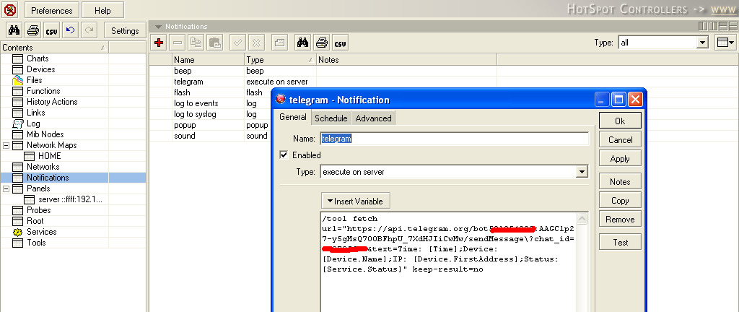Viewport: 739px width, 312px height.
Task: Click the minus remove icon in the Notifications toolbar
Action: point(178,43)
